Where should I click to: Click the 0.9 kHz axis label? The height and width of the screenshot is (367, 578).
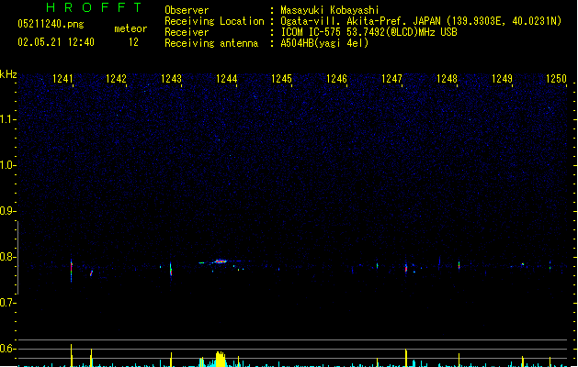[x=7, y=211]
